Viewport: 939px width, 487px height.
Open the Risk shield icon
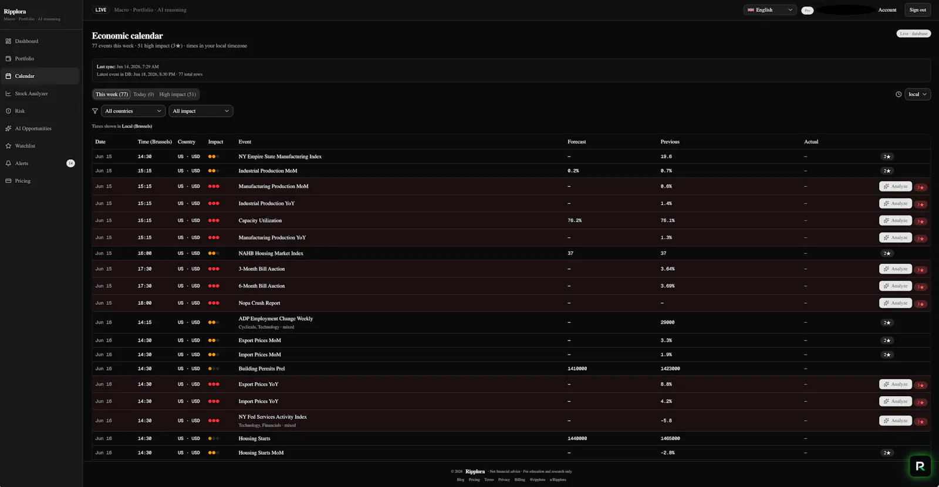8,111
